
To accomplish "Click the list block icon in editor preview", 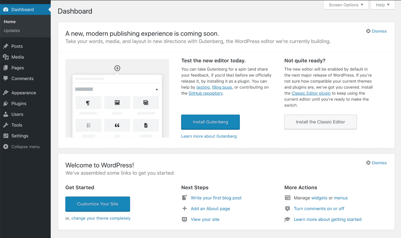I will pyautogui.click(x=89, y=126).
